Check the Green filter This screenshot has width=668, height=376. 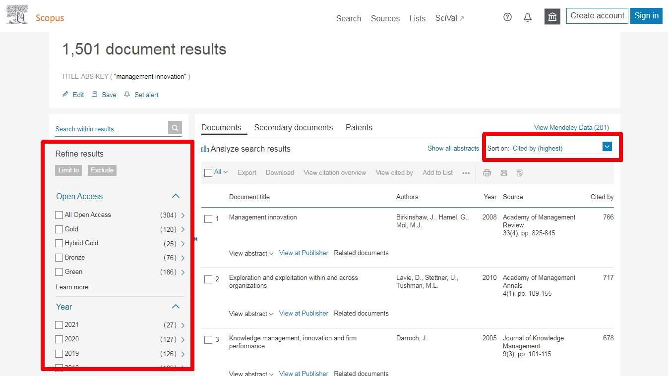59,272
